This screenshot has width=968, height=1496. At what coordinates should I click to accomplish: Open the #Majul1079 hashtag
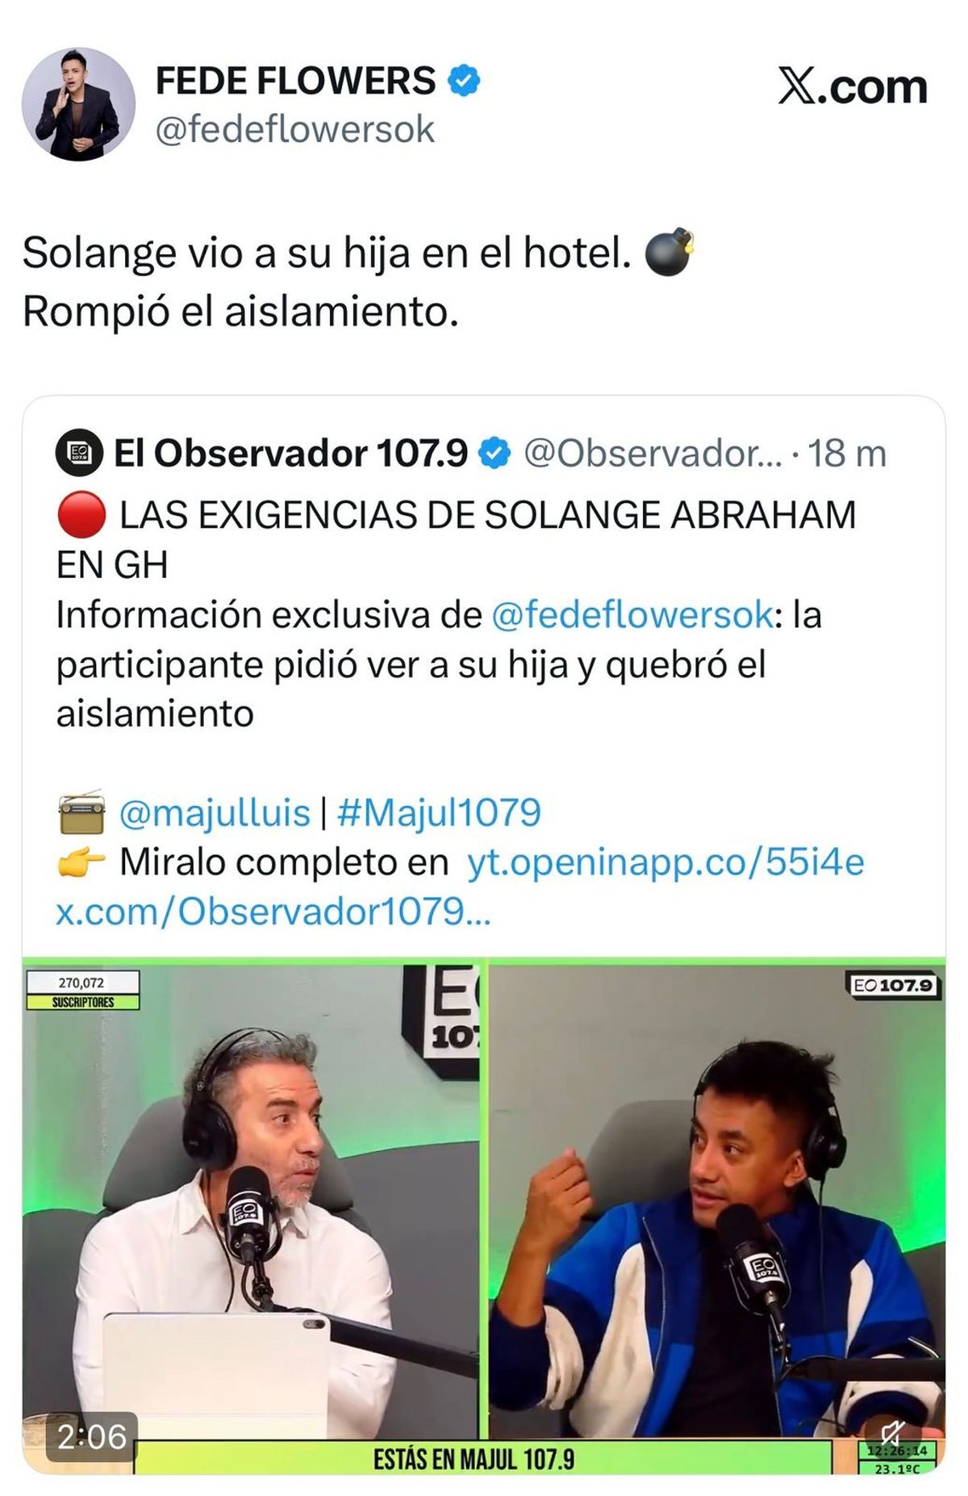pos(439,812)
